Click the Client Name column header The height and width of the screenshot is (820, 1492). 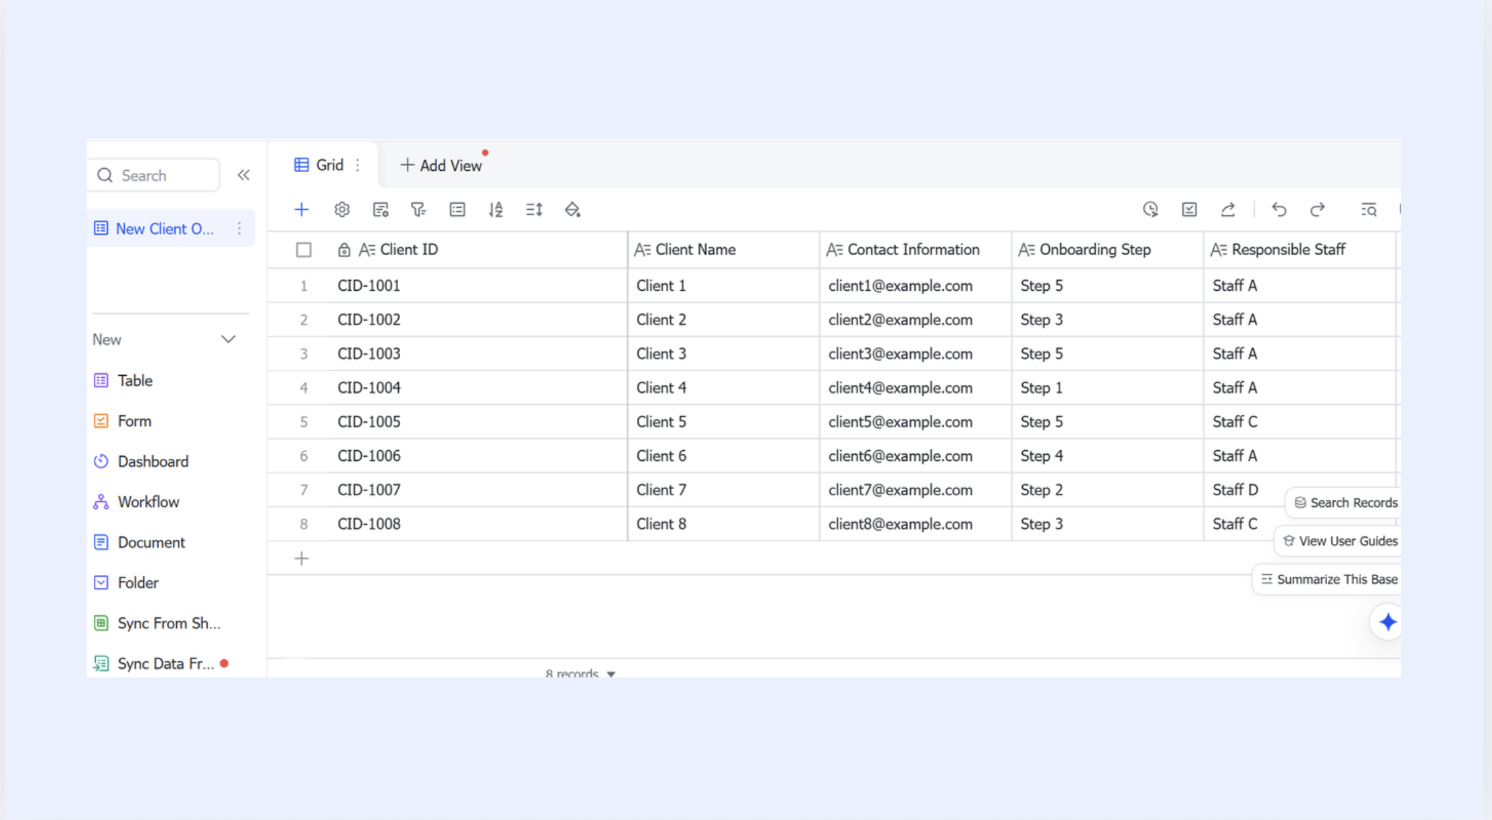tap(723, 250)
